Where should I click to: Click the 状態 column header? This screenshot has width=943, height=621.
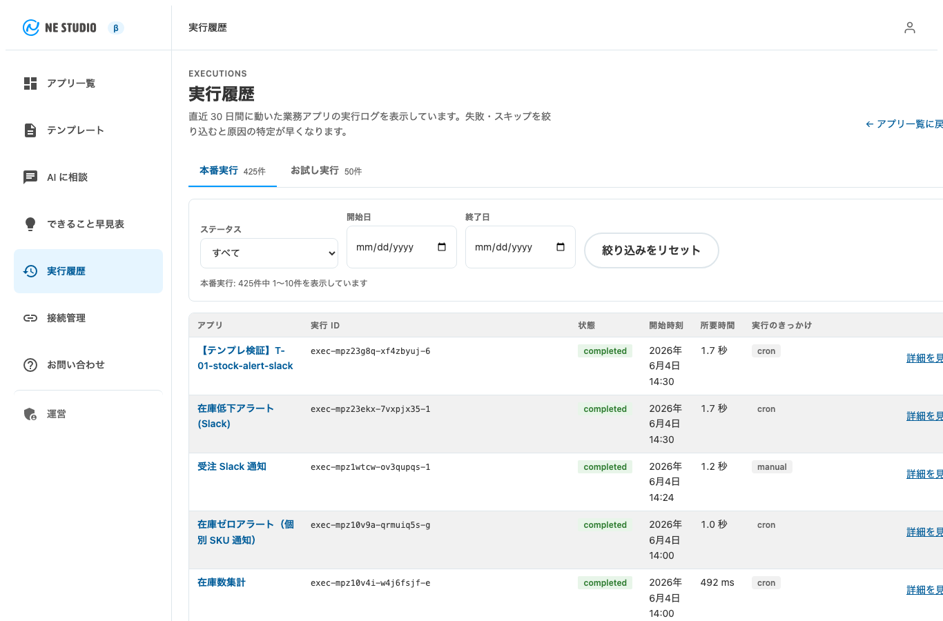pyautogui.click(x=587, y=325)
